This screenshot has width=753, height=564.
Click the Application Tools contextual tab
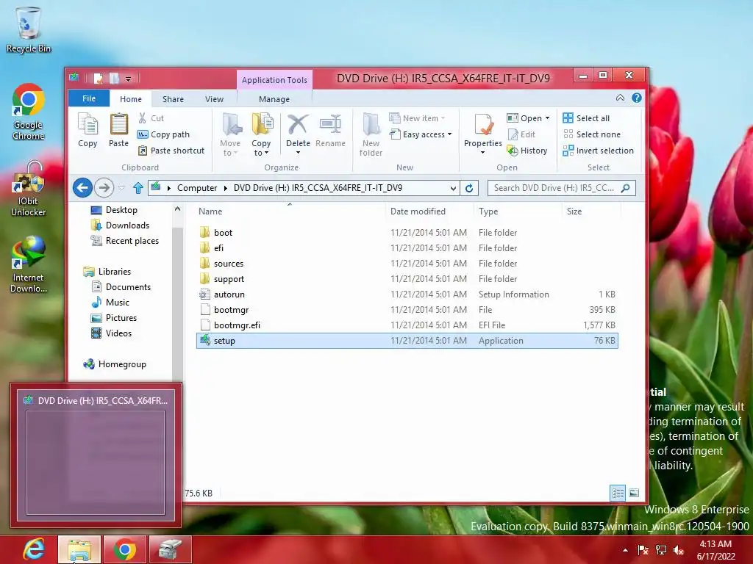click(x=274, y=79)
